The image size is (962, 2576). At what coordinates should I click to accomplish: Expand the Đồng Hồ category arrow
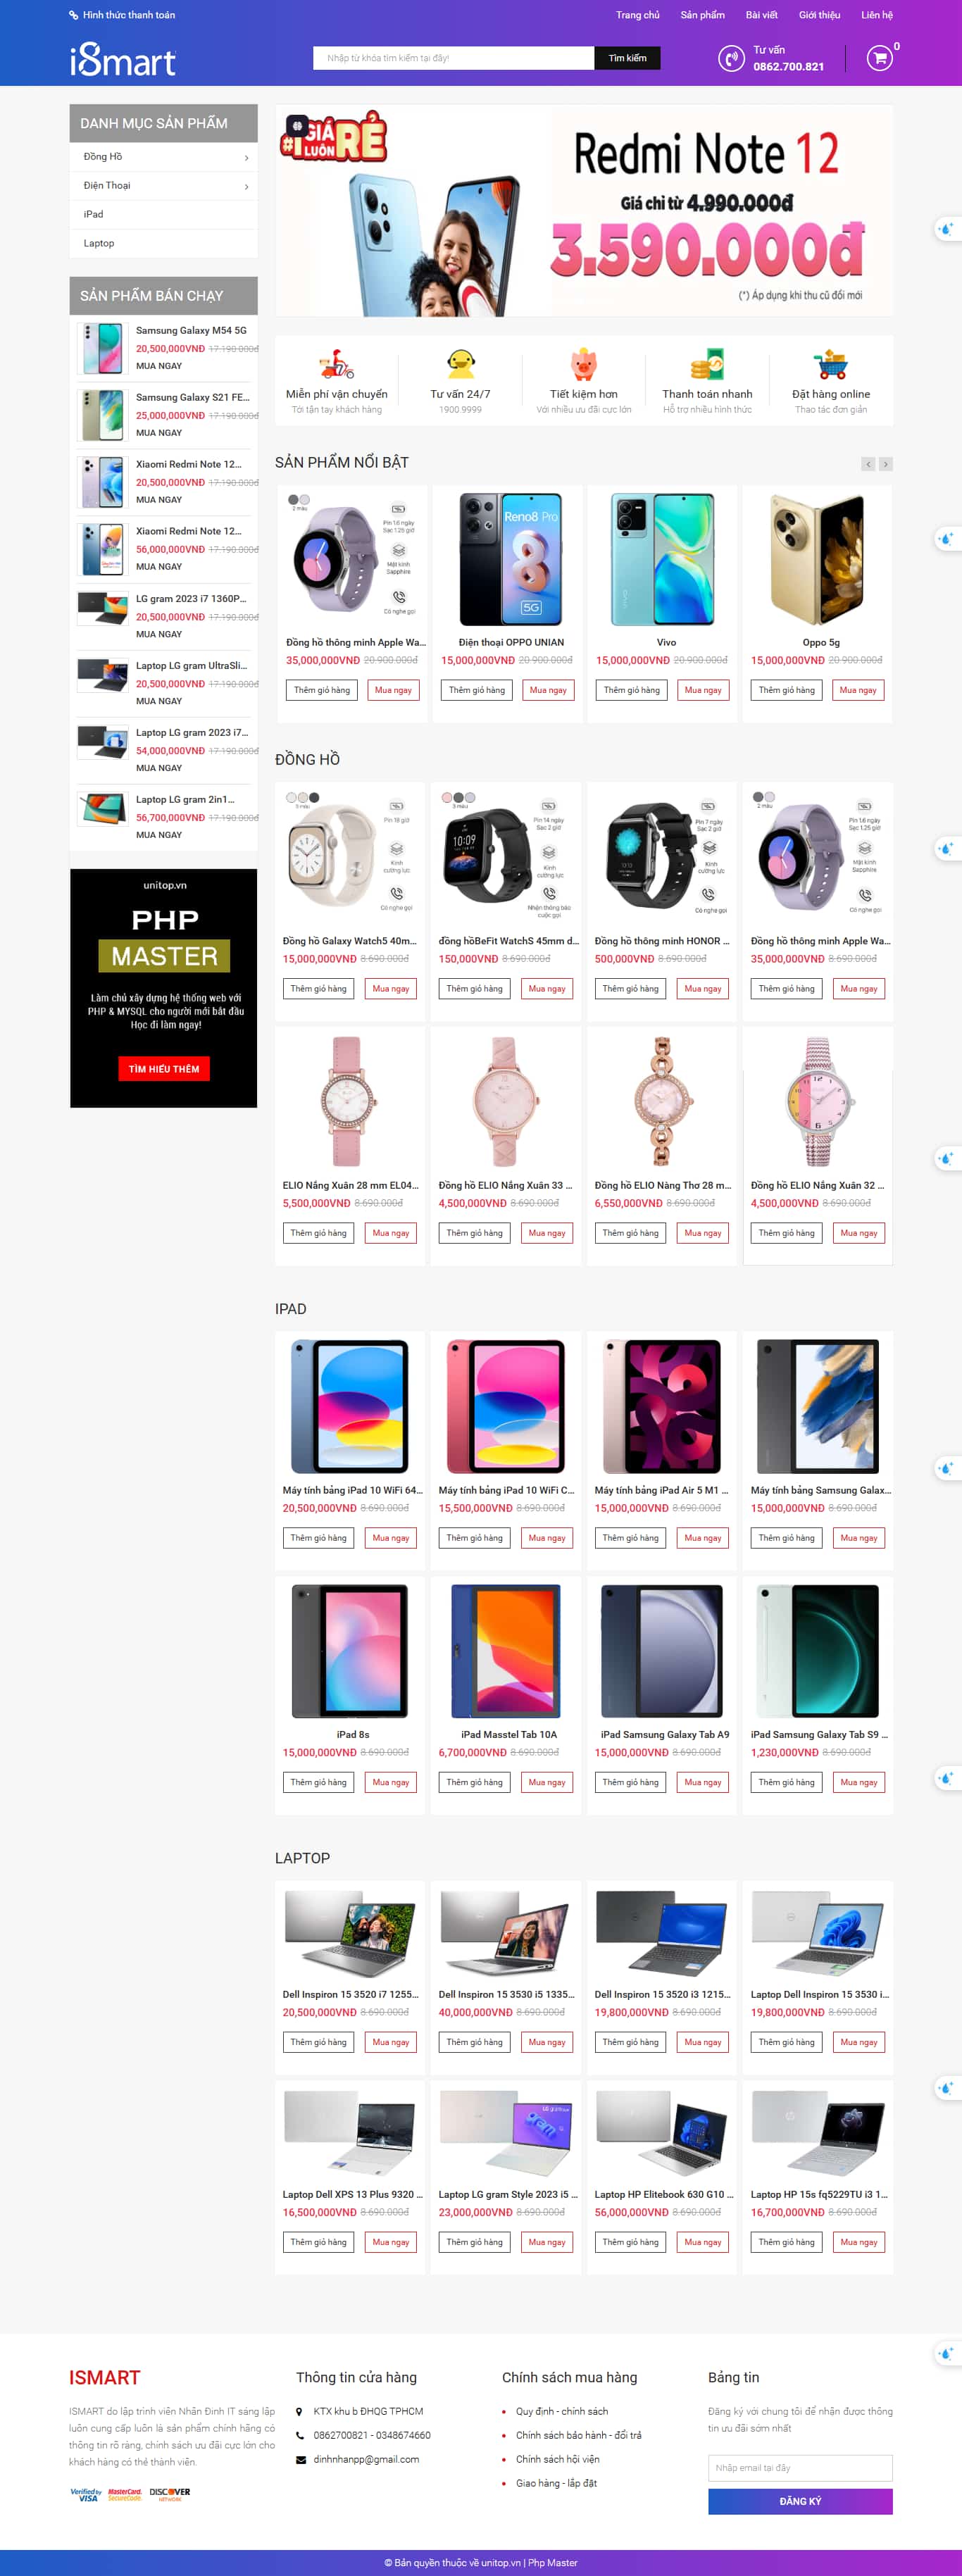(246, 158)
